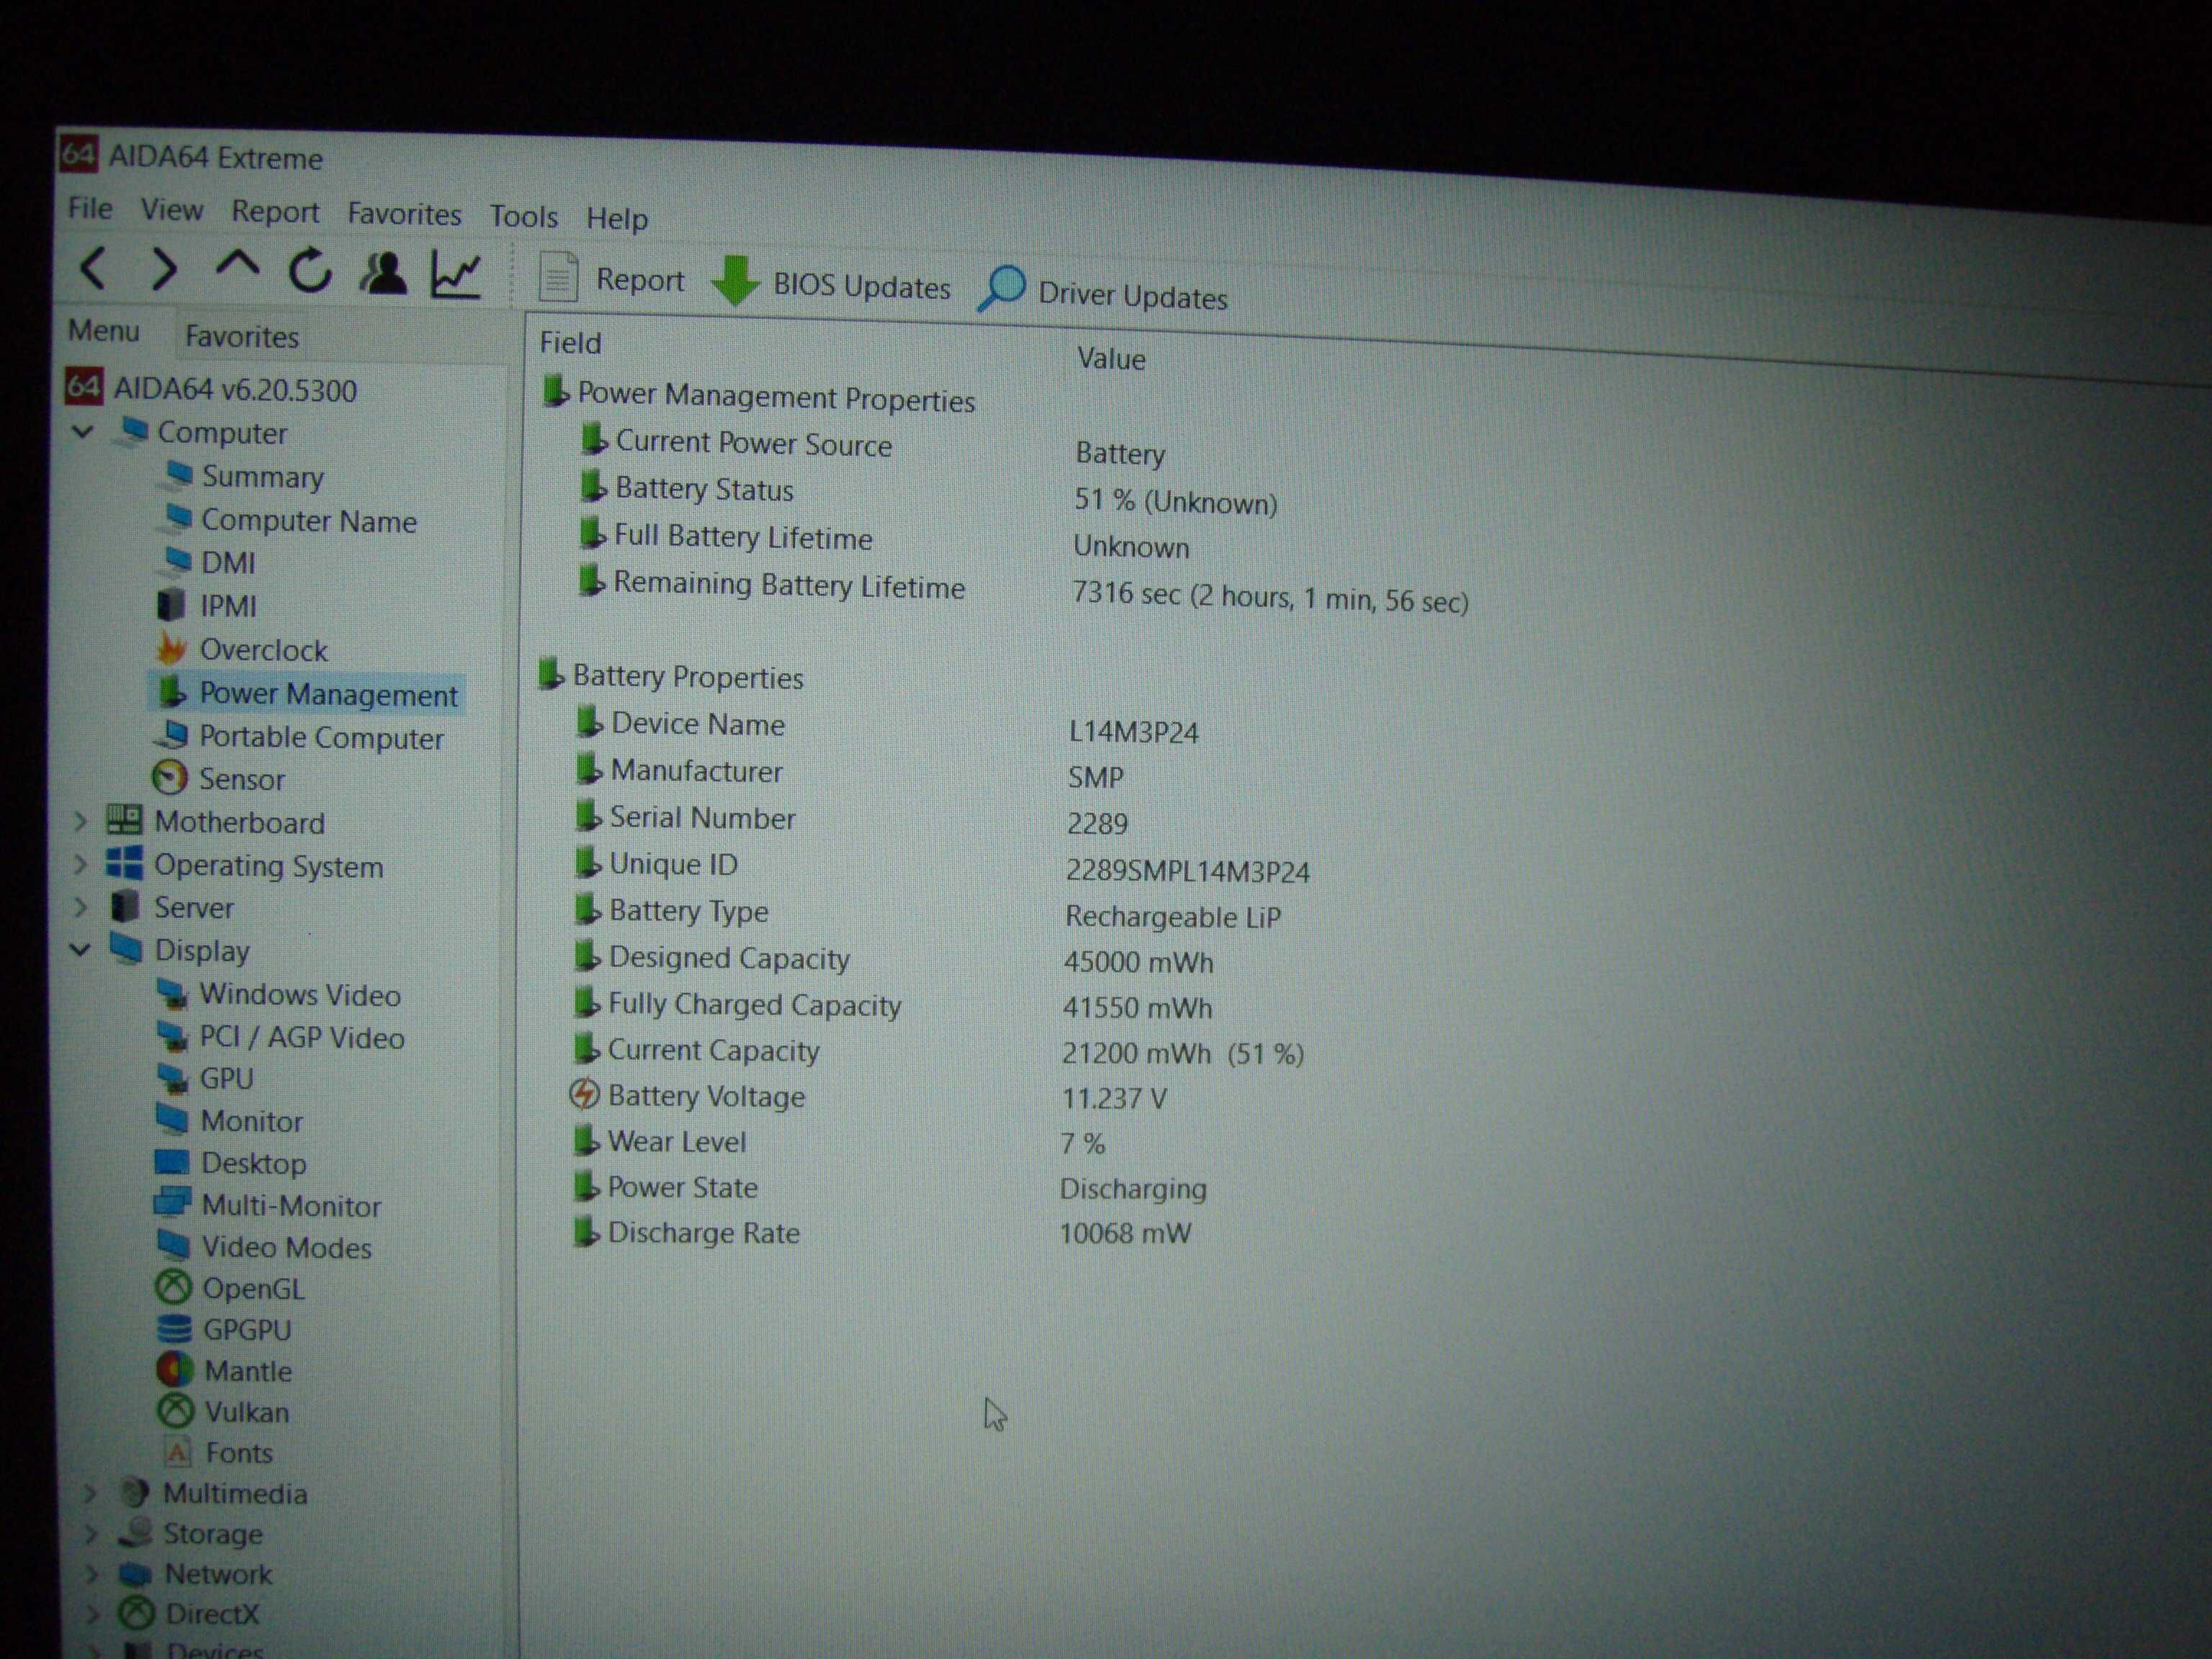Image resolution: width=2212 pixels, height=1659 pixels.
Task: Open the Report menu
Action: pyautogui.click(x=275, y=212)
